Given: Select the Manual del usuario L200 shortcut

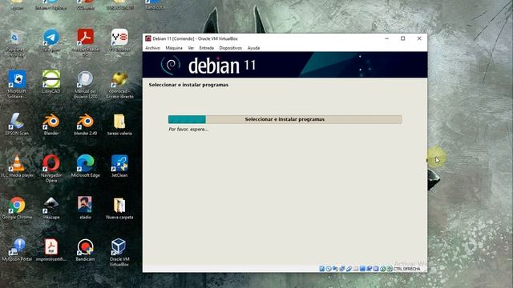Looking at the screenshot, I should pyautogui.click(x=86, y=84).
